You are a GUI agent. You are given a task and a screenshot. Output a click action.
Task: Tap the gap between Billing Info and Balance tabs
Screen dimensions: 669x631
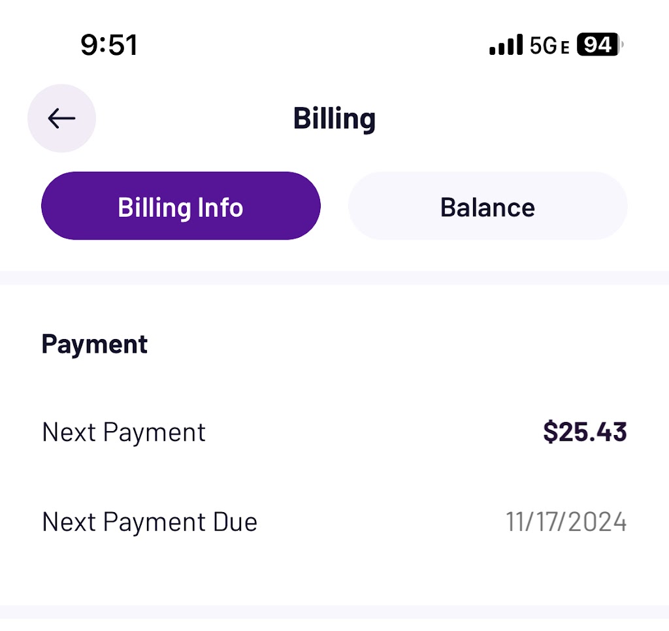point(334,206)
